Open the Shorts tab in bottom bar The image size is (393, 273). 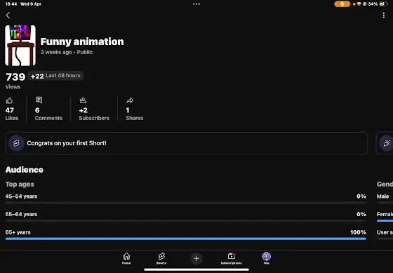tap(161, 258)
